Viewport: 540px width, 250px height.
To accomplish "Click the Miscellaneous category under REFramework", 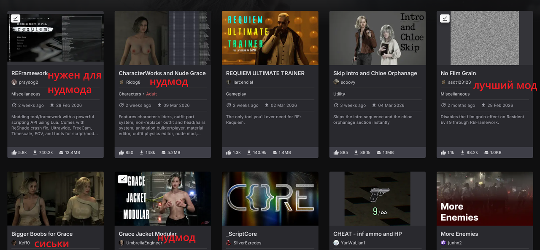I will tap(26, 94).
